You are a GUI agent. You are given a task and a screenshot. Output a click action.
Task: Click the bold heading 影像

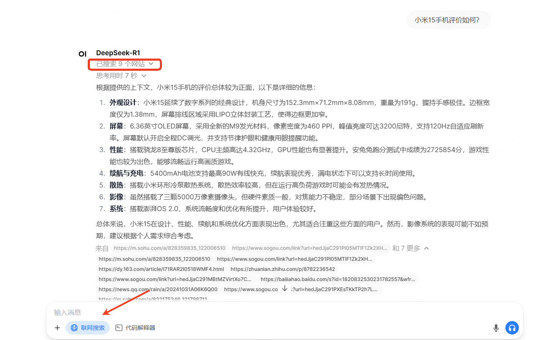point(116,197)
